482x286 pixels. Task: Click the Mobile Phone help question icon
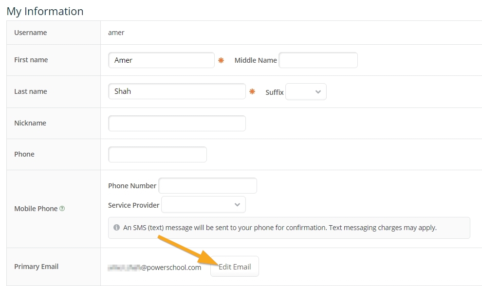62,209
